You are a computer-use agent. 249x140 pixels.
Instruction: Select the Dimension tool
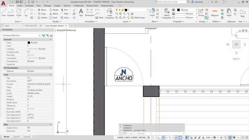(89, 12)
